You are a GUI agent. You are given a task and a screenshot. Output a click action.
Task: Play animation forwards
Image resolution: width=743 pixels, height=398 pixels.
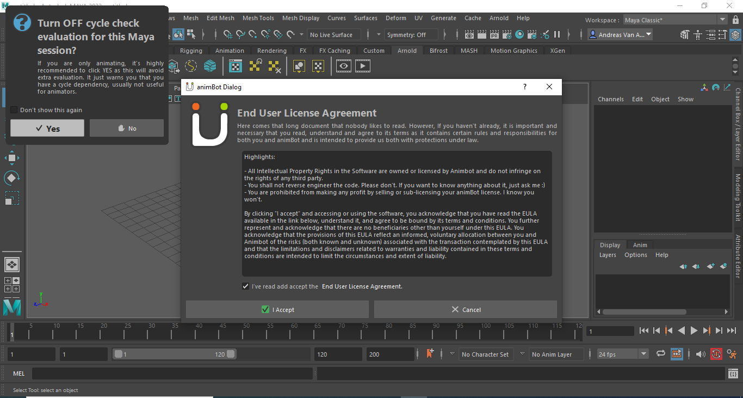[x=694, y=330]
